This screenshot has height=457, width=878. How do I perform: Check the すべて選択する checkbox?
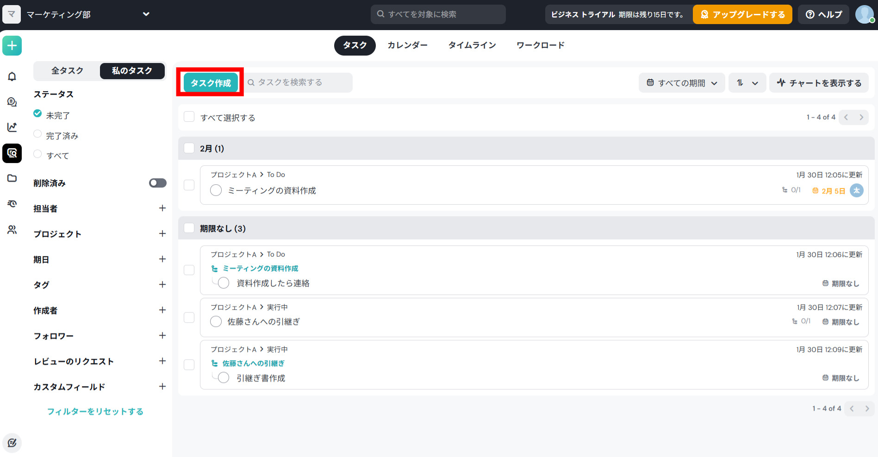pos(189,117)
